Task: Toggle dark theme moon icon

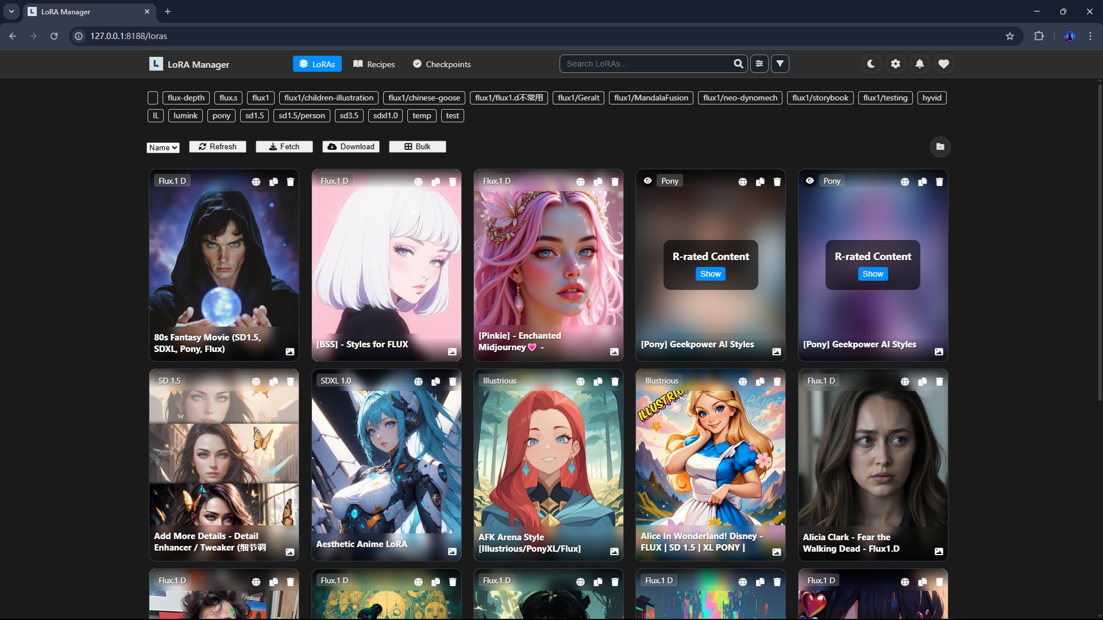Action: coord(871,64)
